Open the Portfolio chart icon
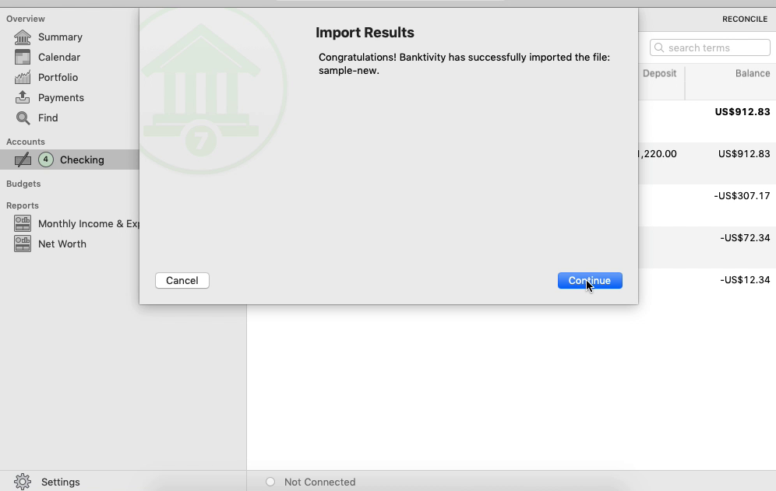Viewport: 776px width, 491px height. (x=23, y=78)
